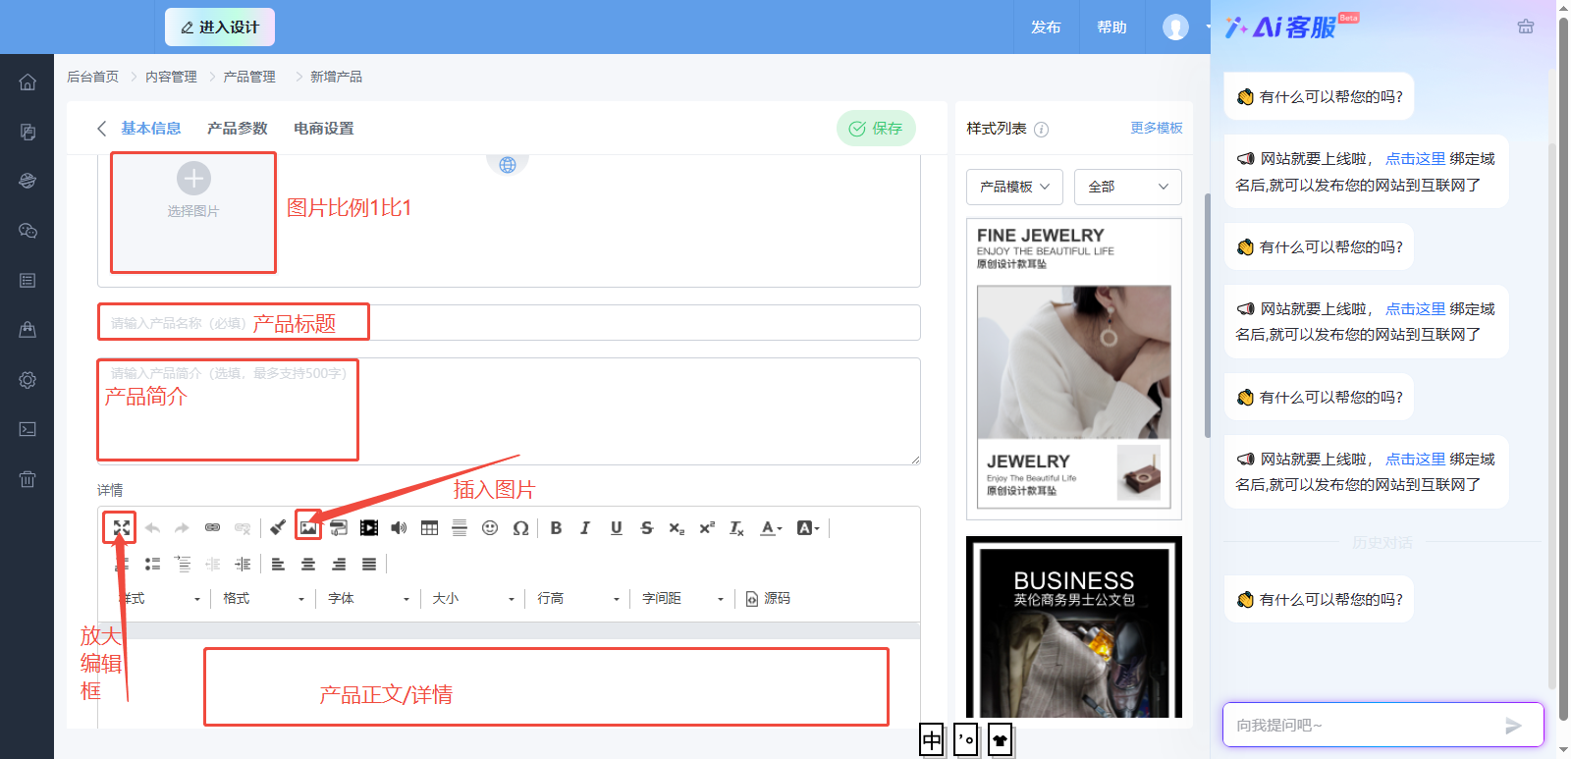
Task: Open 产品管理 breadcrumb link
Action: [x=249, y=77]
